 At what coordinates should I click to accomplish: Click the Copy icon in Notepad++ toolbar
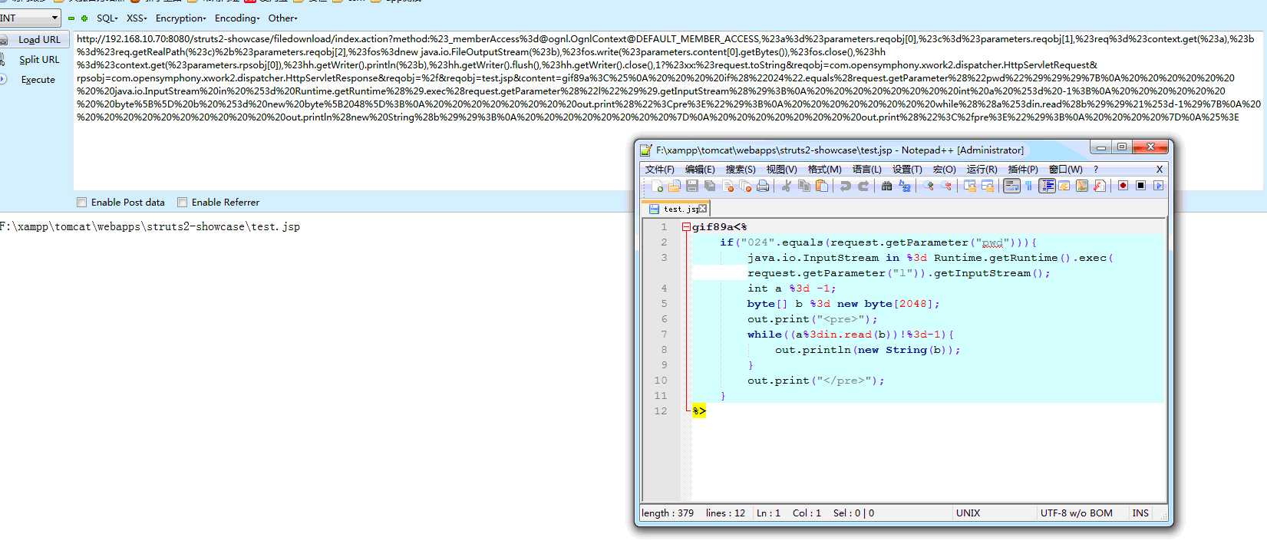coord(803,186)
